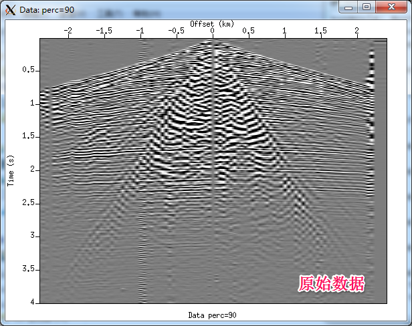Click the offset axis tick label "0"
412x326 pixels.
(212, 31)
